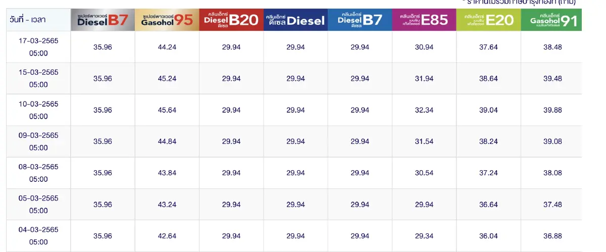Select the E85 price 31.54

424,141
